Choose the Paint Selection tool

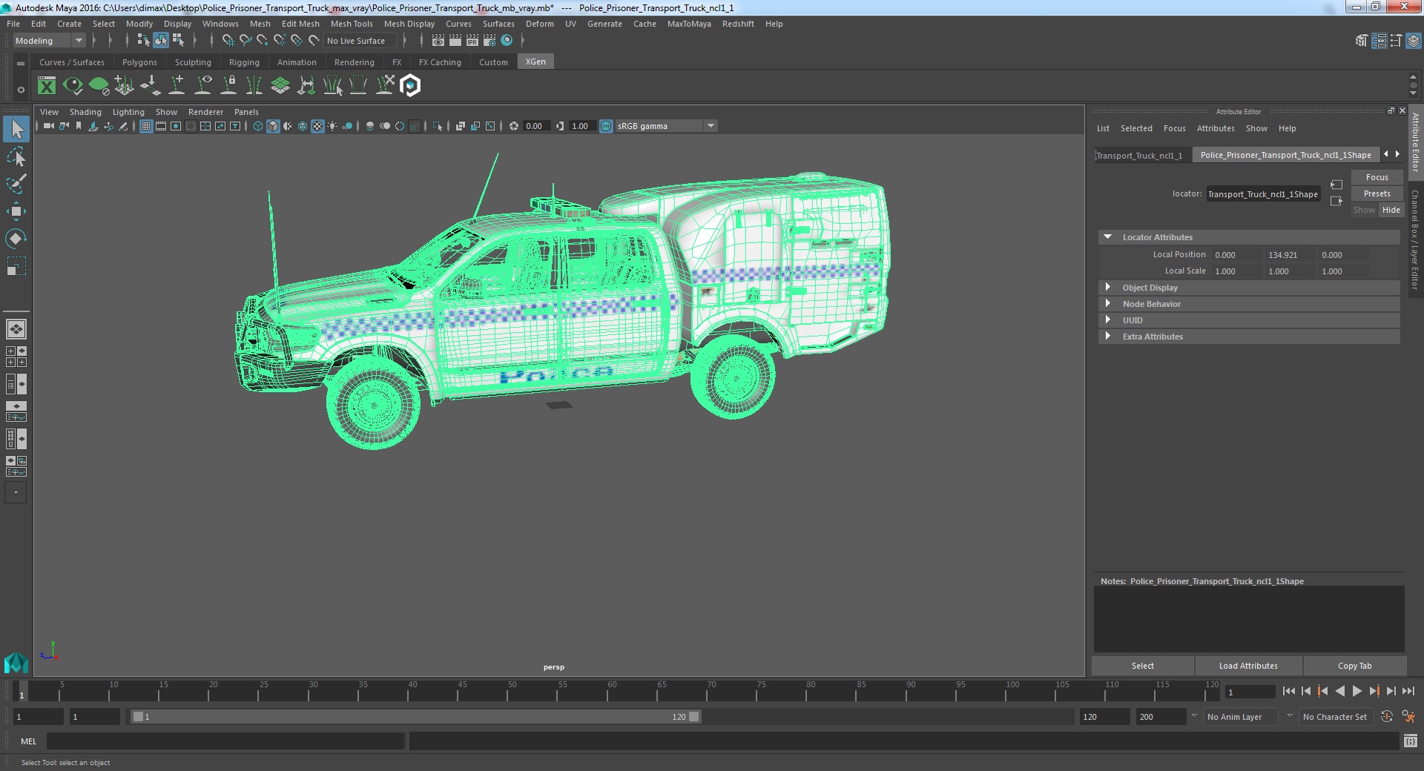click(x=16, y=184)
